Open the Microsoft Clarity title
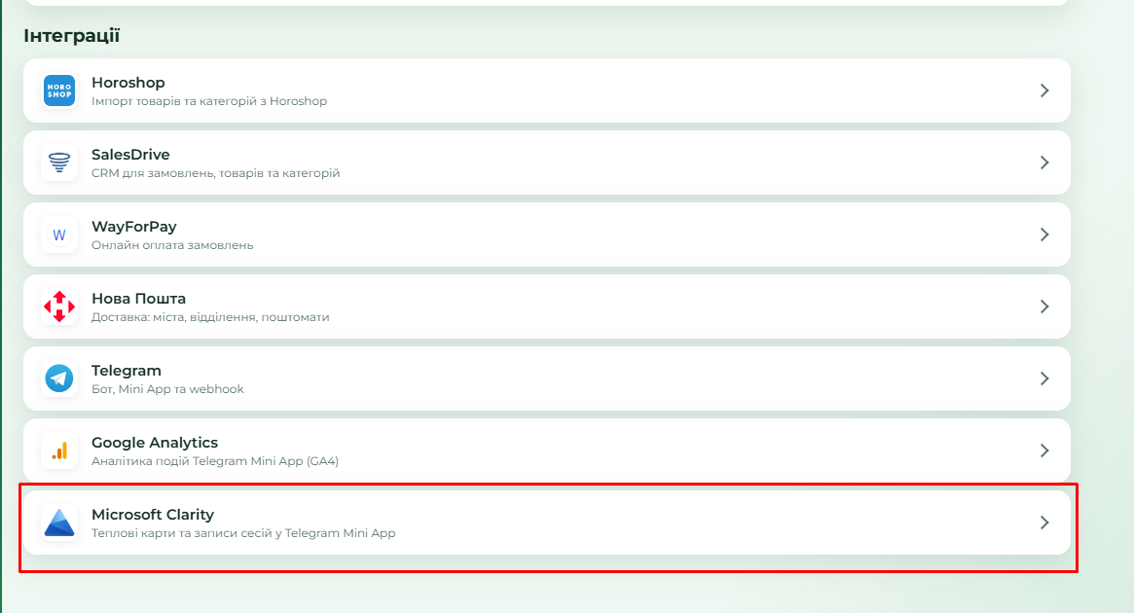The image size is (1134, 613). (153, 515)
